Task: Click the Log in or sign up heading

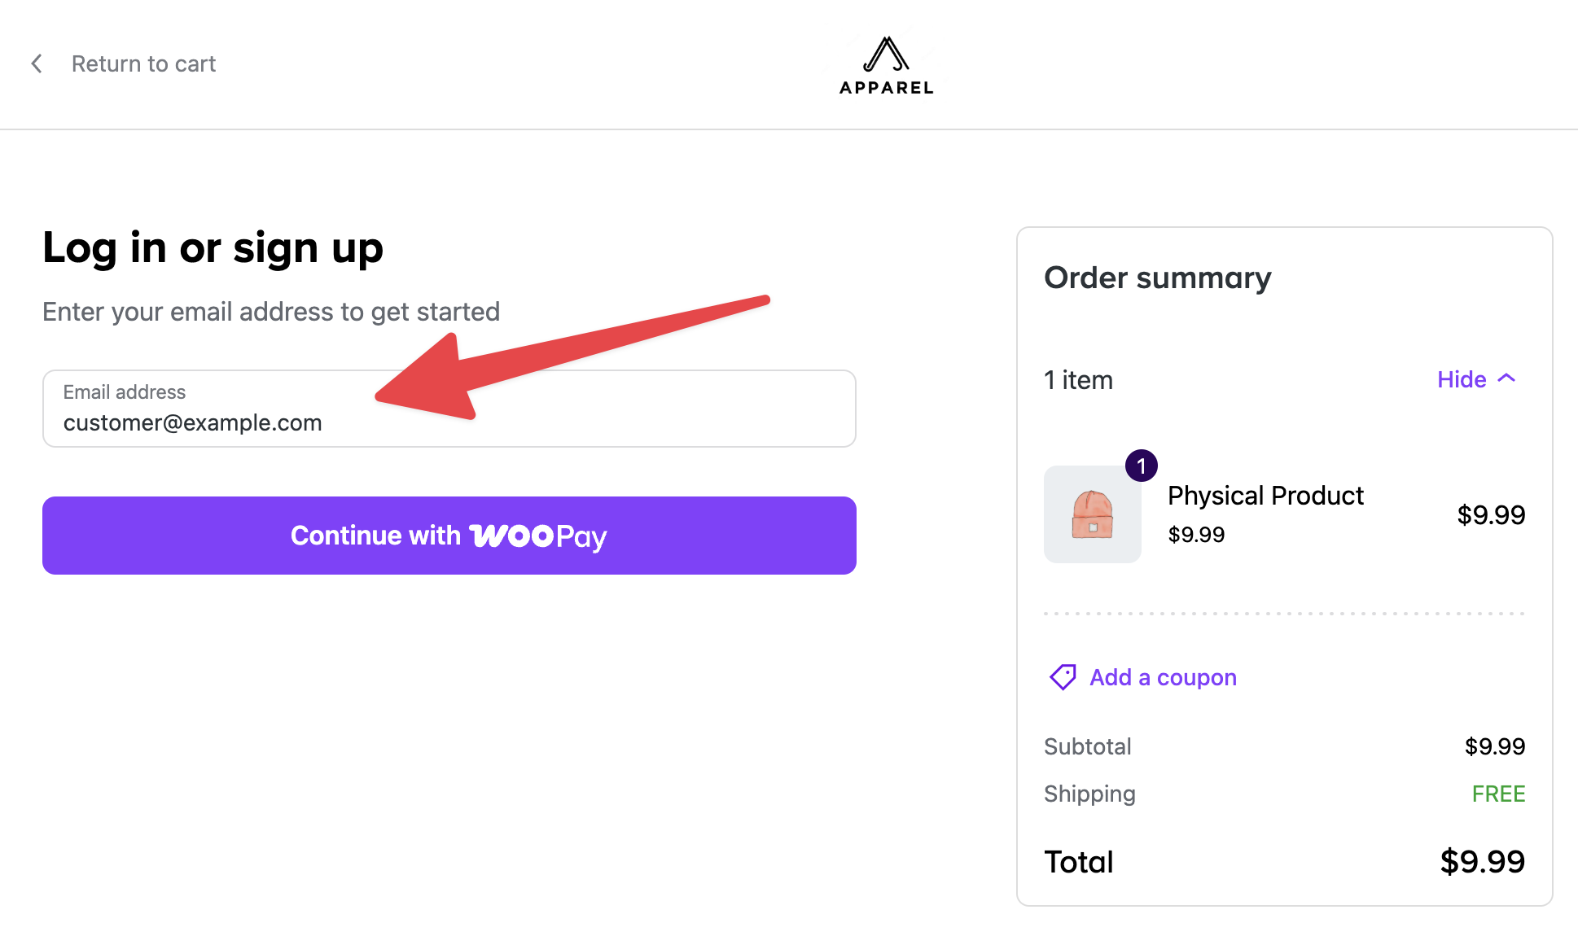Action: [213, 248]
